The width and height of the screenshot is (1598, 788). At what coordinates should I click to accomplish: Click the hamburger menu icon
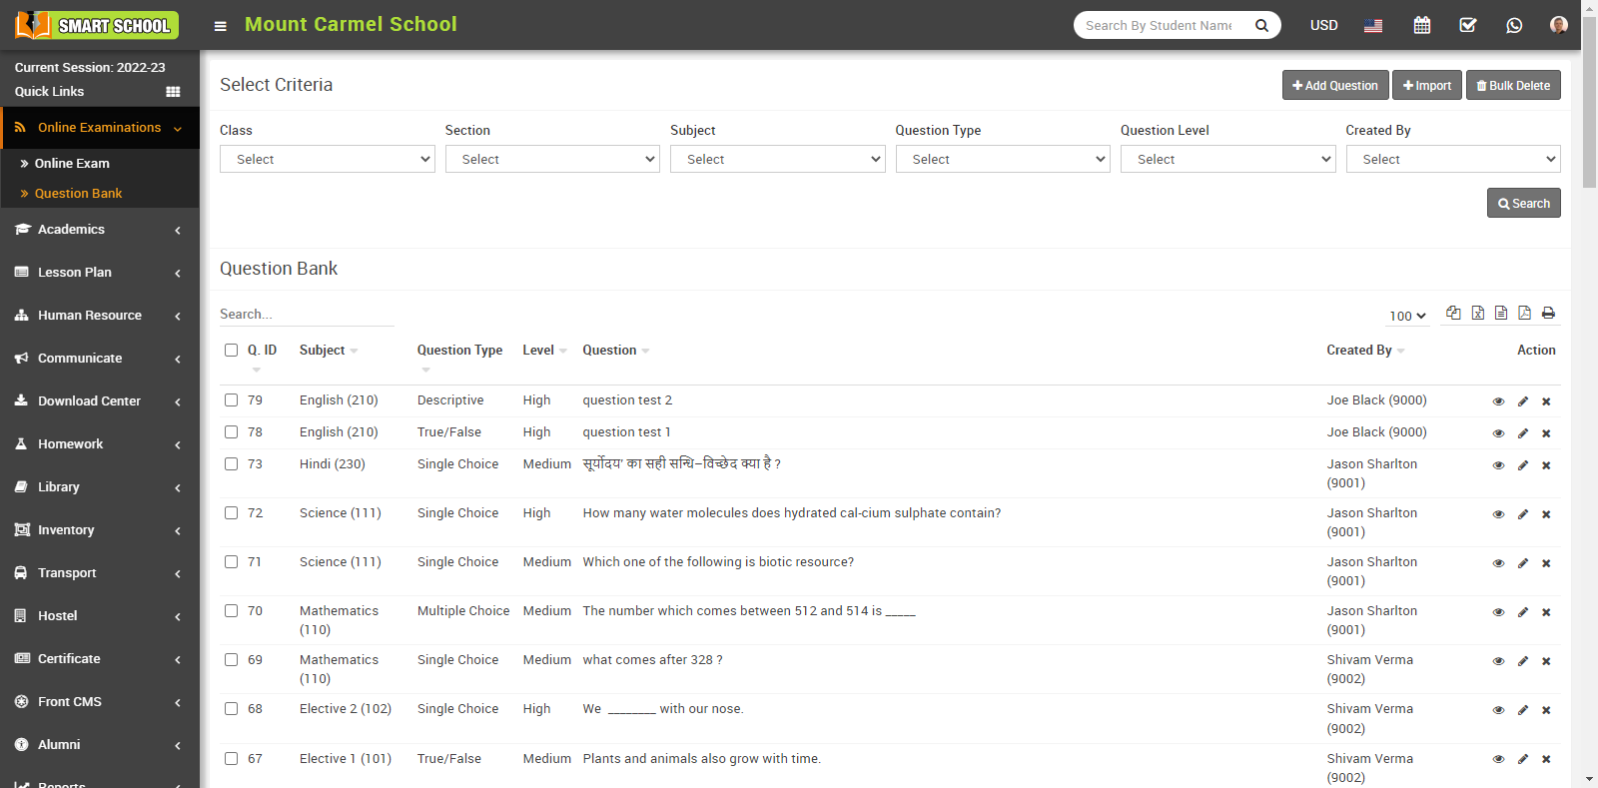220,26
